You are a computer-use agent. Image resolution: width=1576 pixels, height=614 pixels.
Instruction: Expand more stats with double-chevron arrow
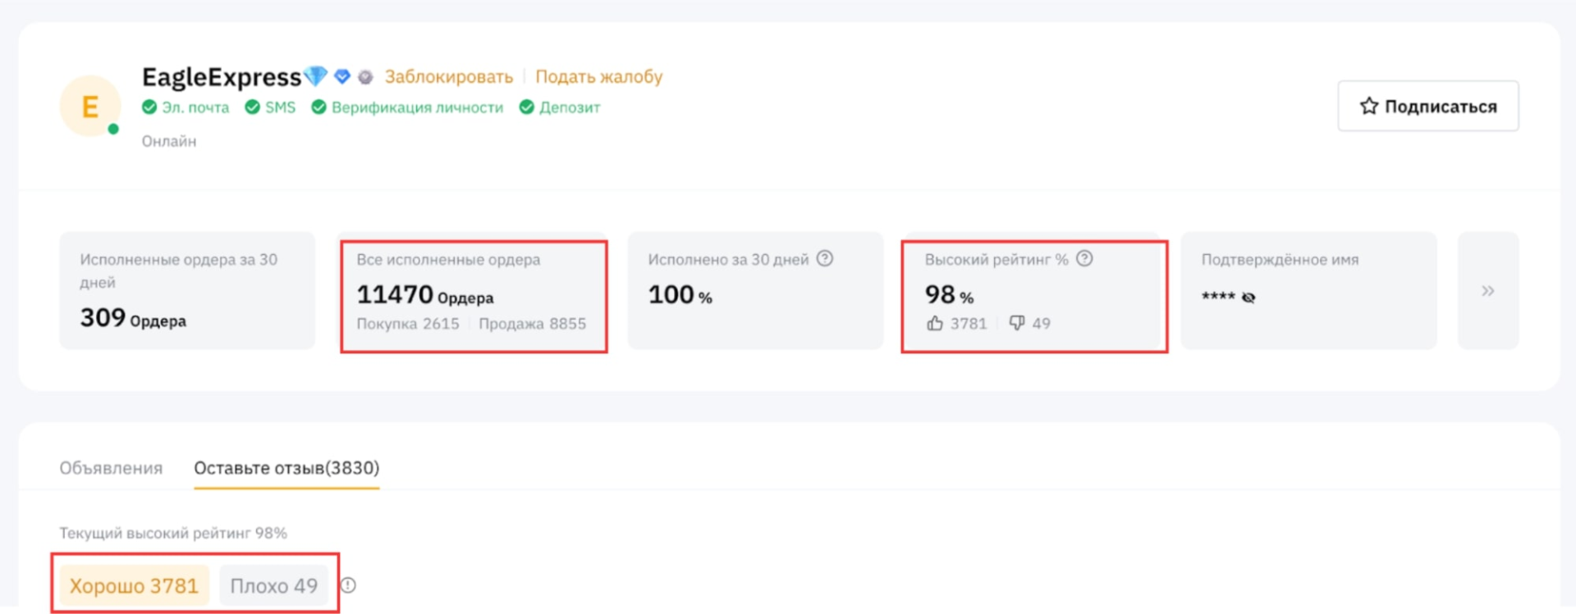(1487, 291)
